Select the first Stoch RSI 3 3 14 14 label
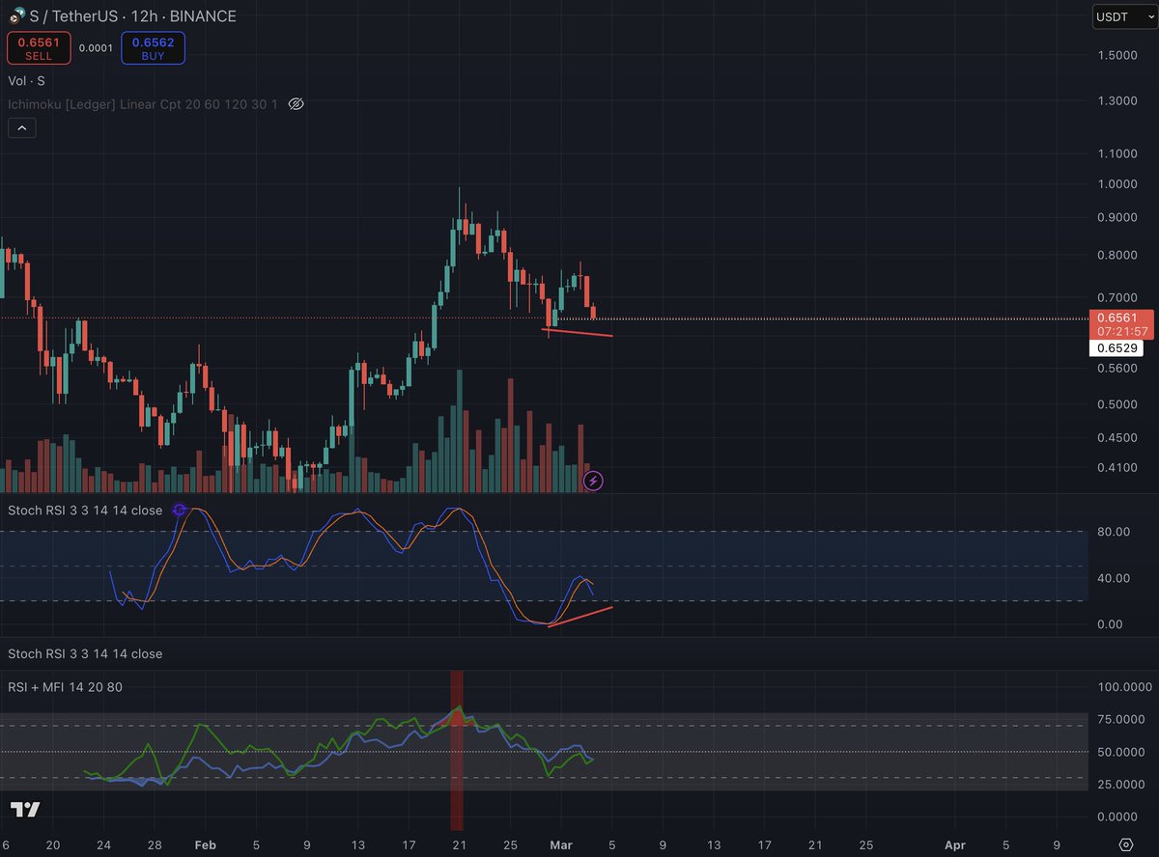 [x=85, y=510]
